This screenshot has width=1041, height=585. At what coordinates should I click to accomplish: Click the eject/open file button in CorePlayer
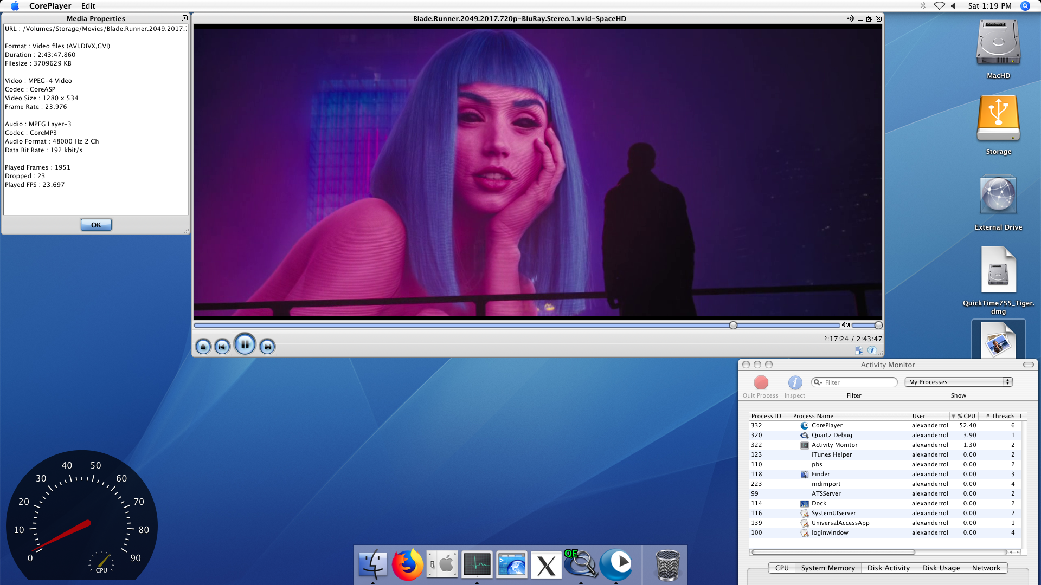click(x=203, y=347)
